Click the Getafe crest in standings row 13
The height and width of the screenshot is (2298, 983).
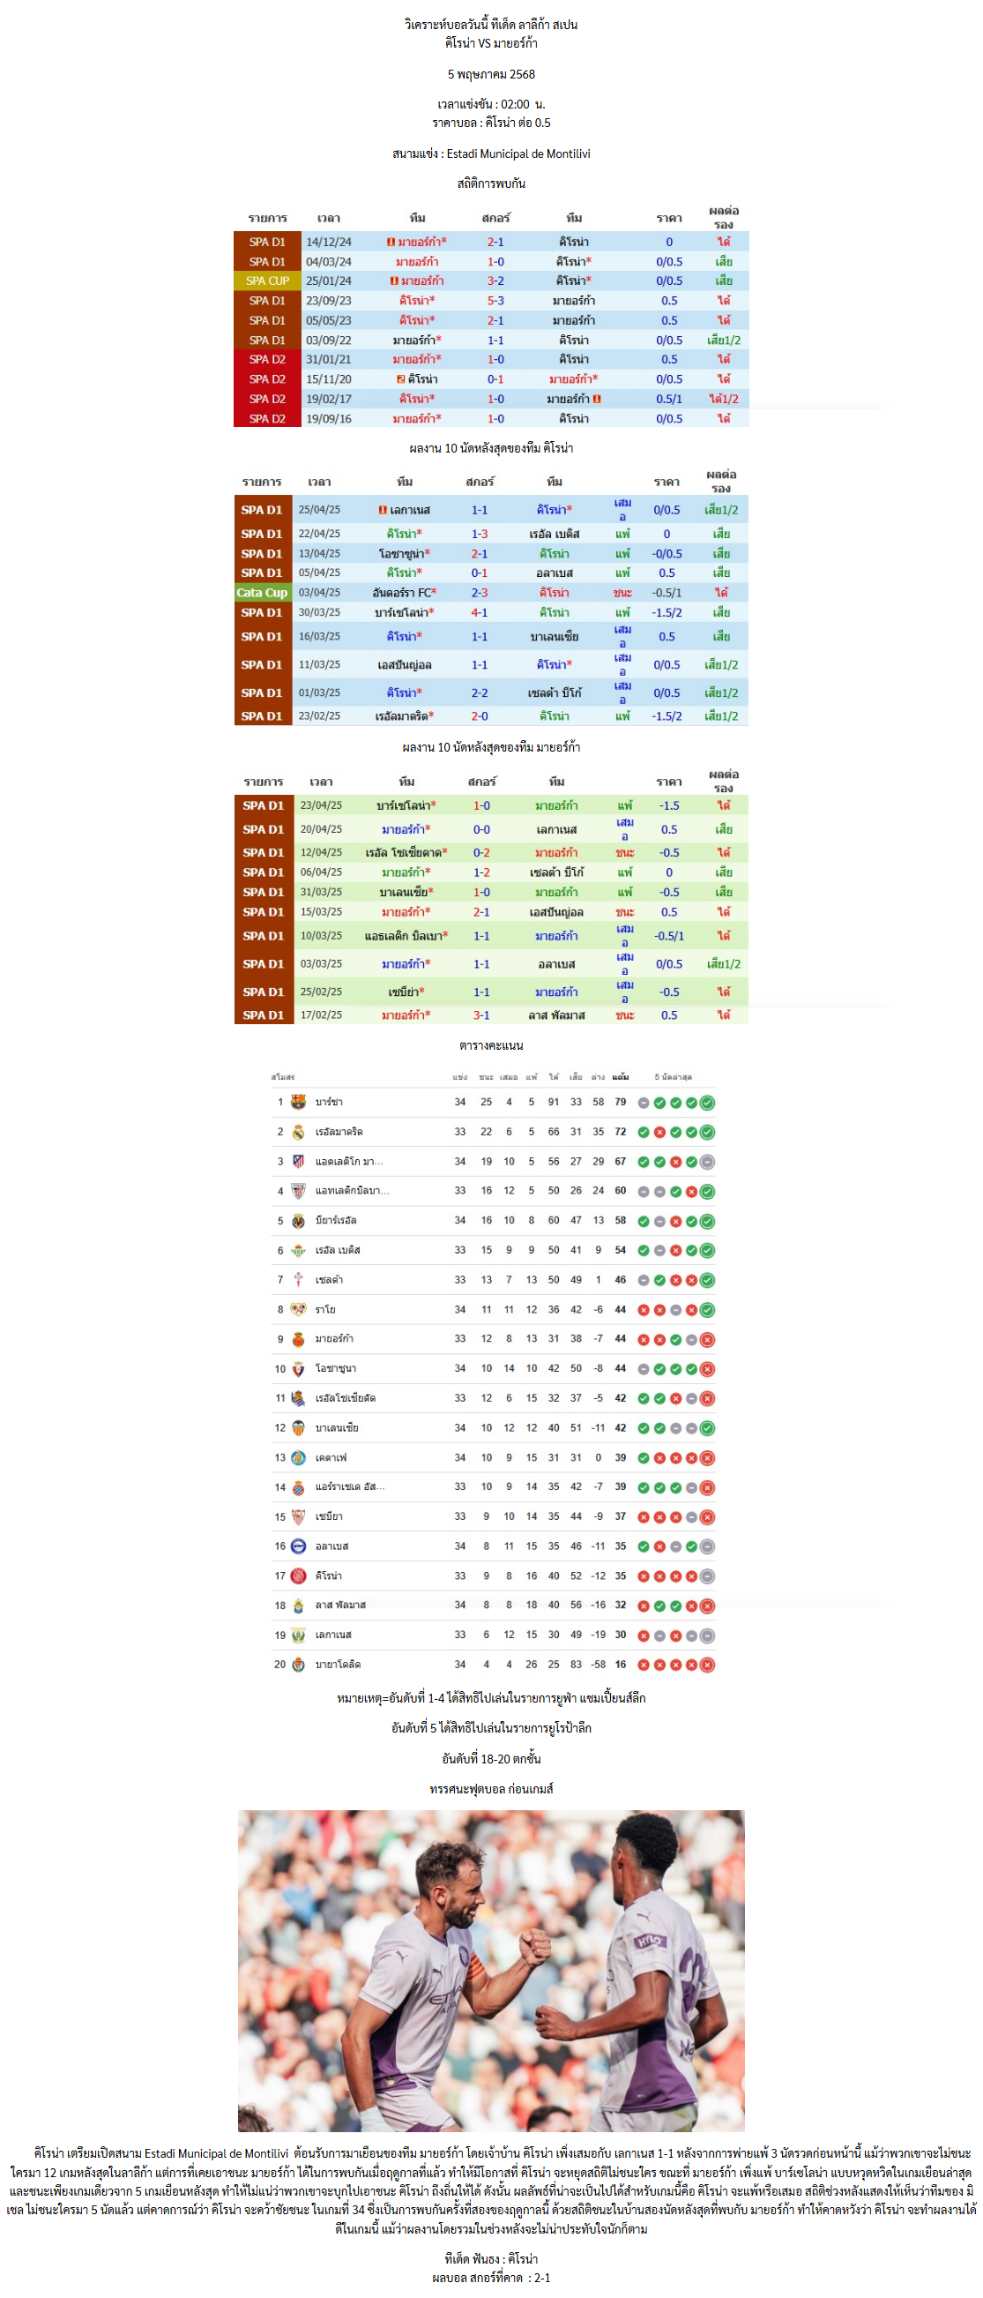pos(299,1457)
